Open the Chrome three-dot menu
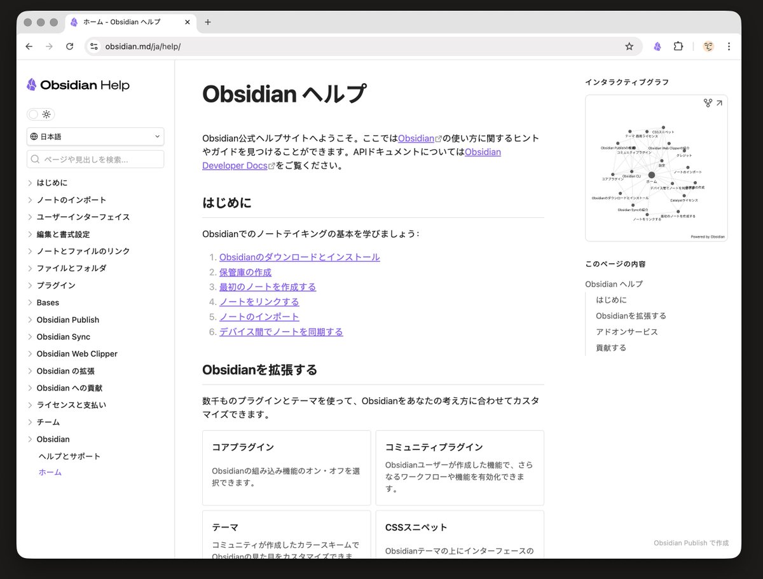The height and width of the screenshot is (579, 763). pyautogui.click(x=729, y=46)
